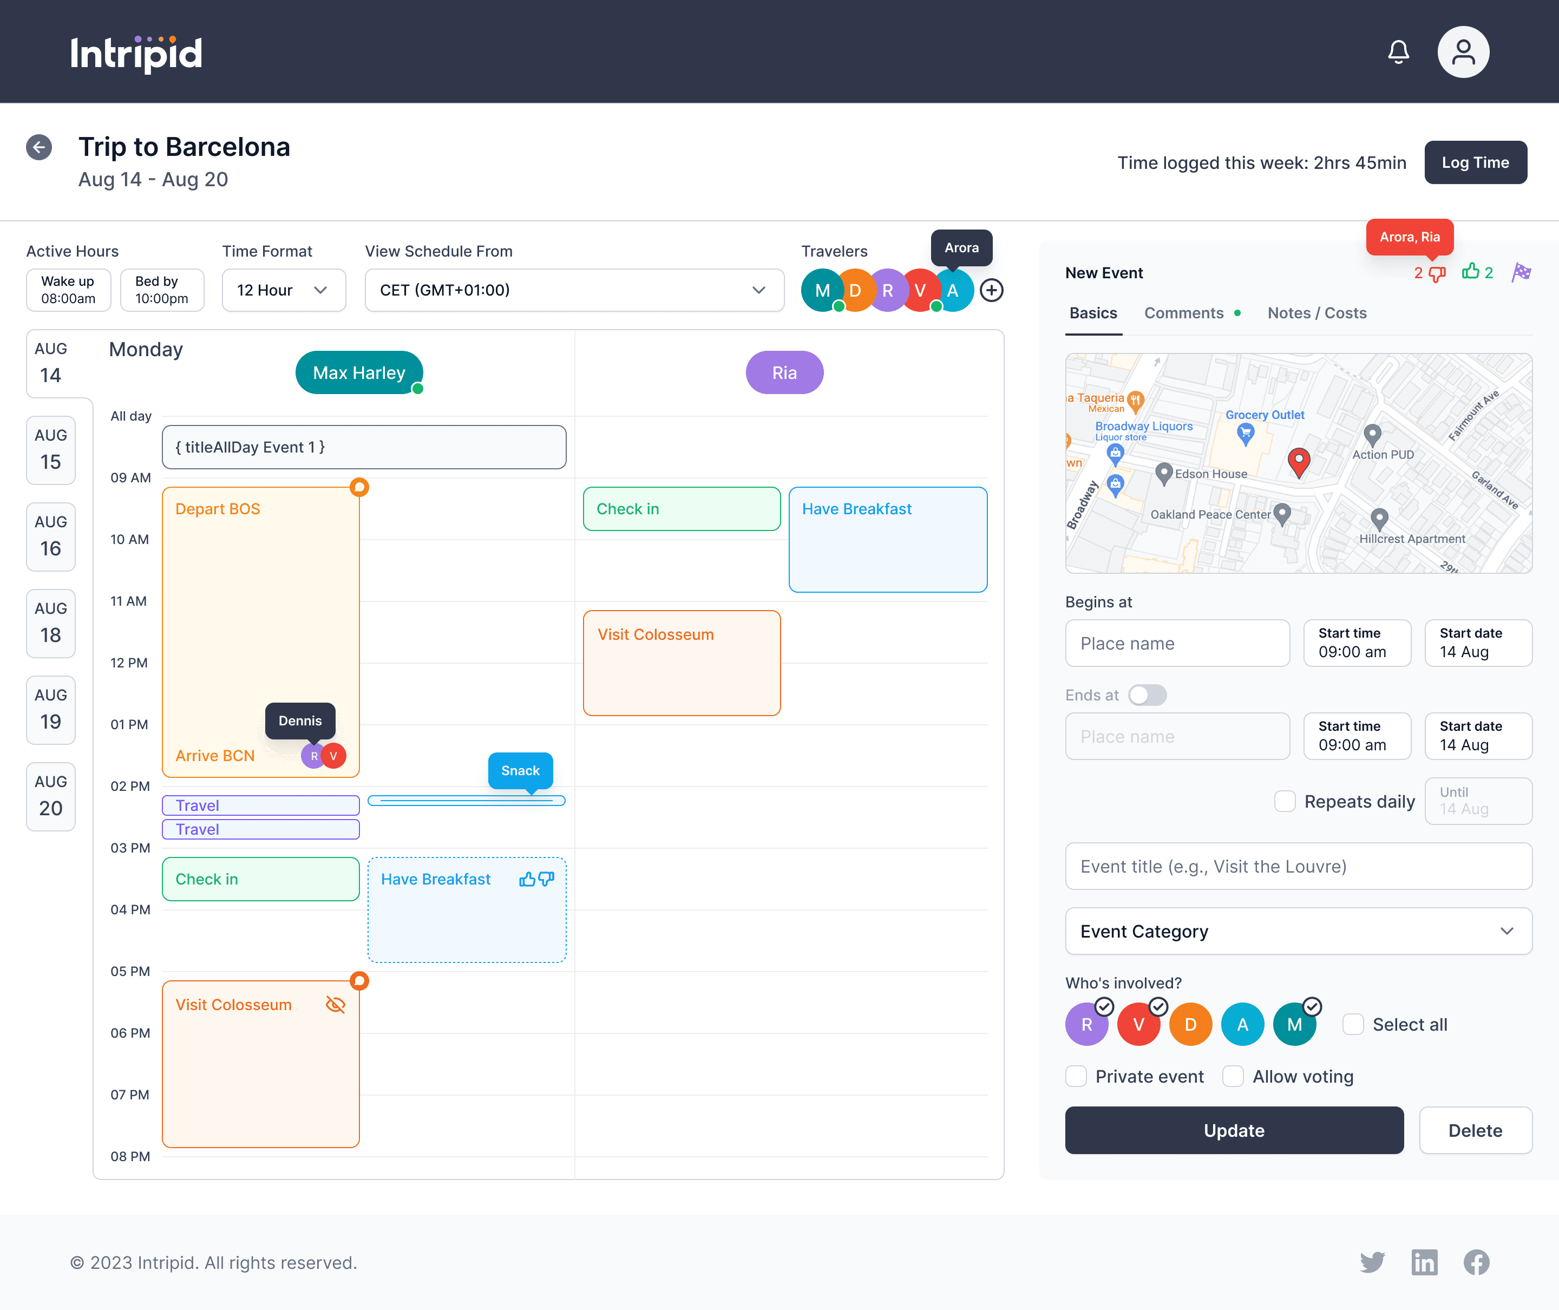Open the Event Category dropdown
Viewport: 1559px width, 1310px height.
click(x=1298, y=931)
